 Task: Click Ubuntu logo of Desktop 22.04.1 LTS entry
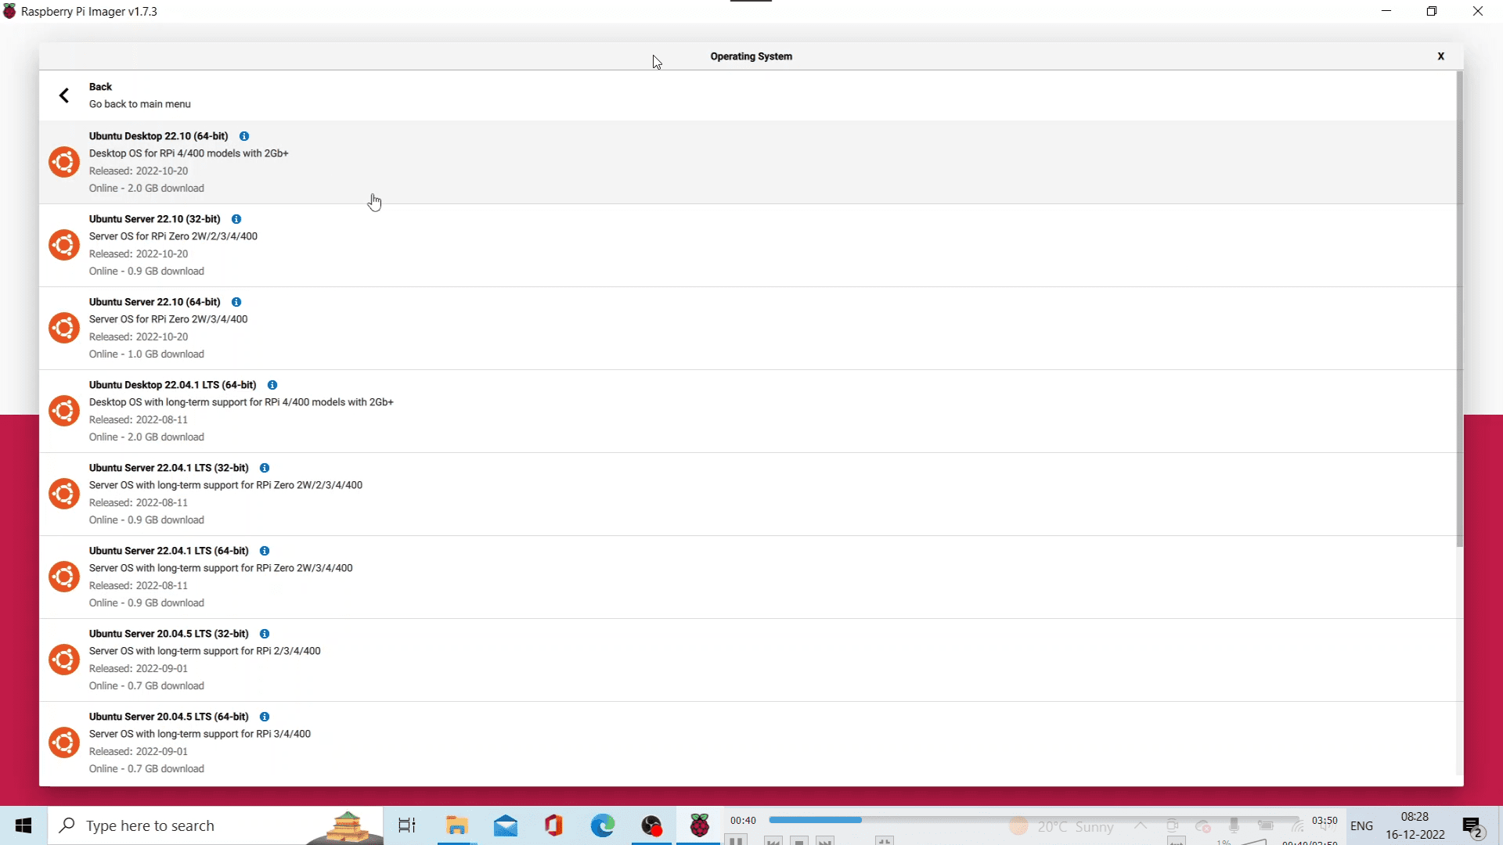[x=64, y=411]
